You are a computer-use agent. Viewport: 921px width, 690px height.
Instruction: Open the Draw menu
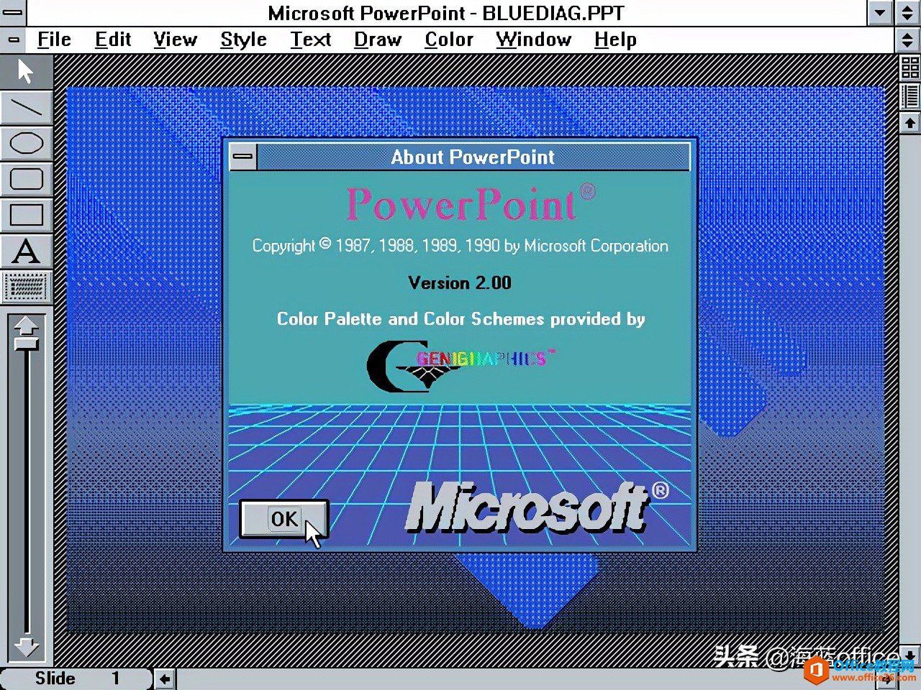pyautogui.click(x=377, y=40)
